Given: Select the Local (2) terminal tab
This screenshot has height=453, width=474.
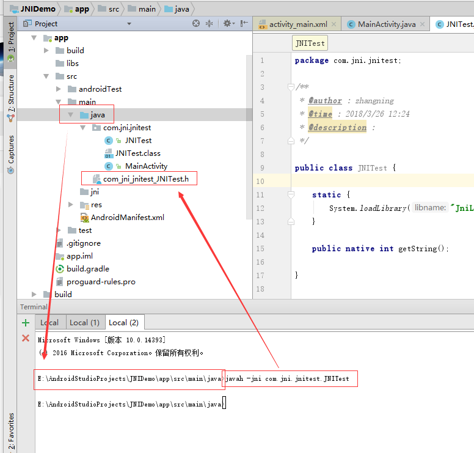Looking at the screenshot, I should pos(123,323).
